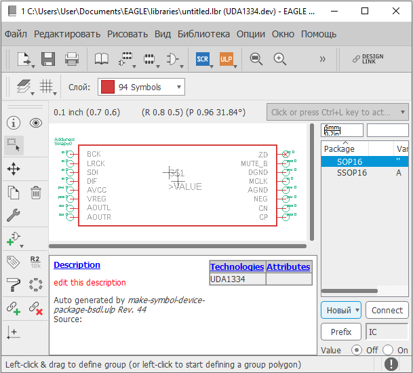Click the Print icon
The width and height of the screenshot is (413, 373).
pyautogui.click(x=72, y=59)
